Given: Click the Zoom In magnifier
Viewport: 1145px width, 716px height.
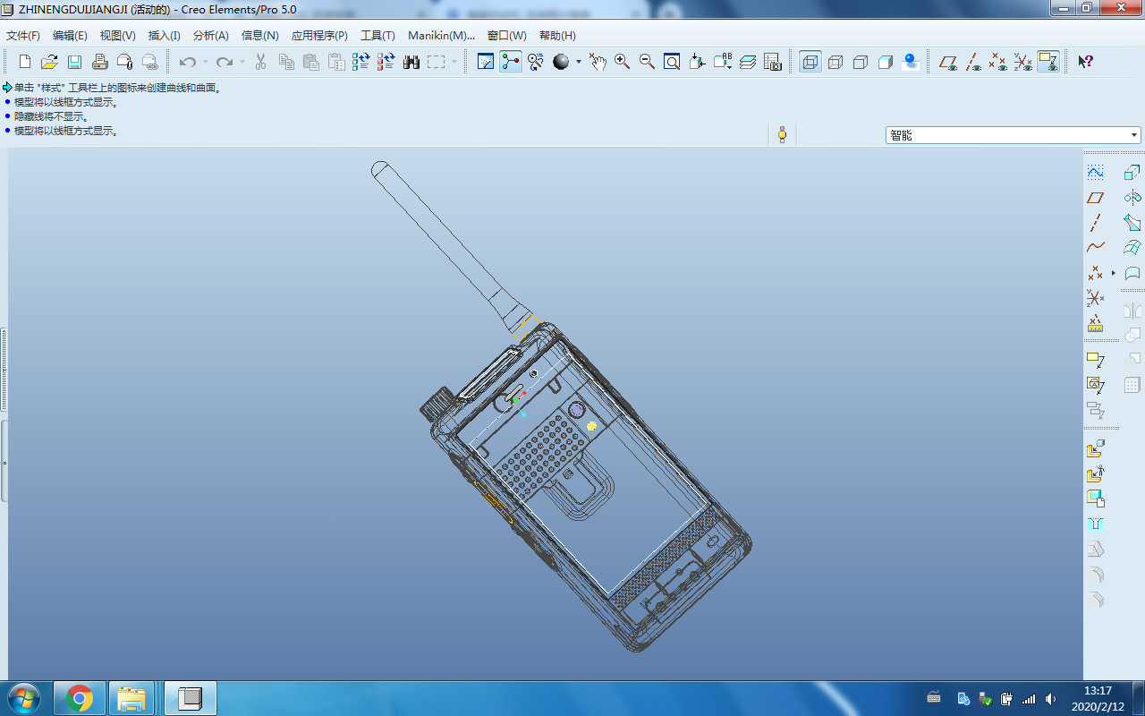Looking at the screenshot, I should tap(622, 62).
